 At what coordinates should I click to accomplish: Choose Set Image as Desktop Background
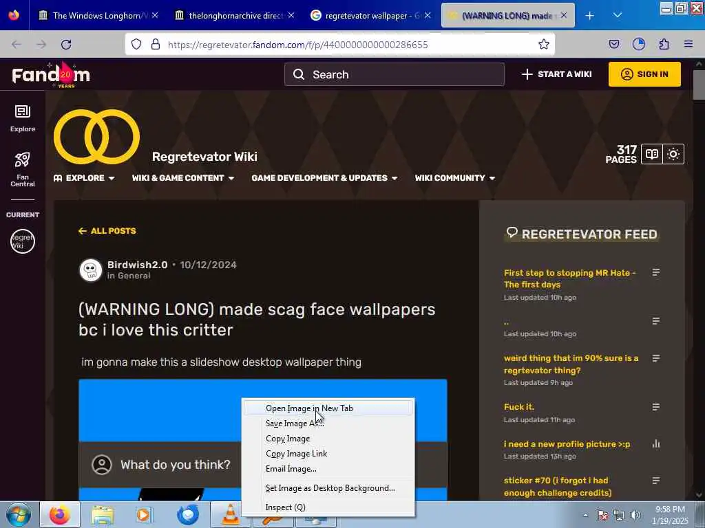[328, 488]
